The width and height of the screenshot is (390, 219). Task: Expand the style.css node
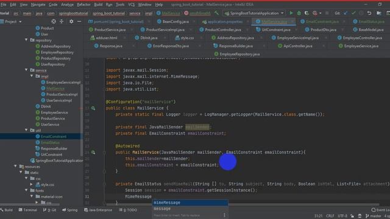(31, 184)
